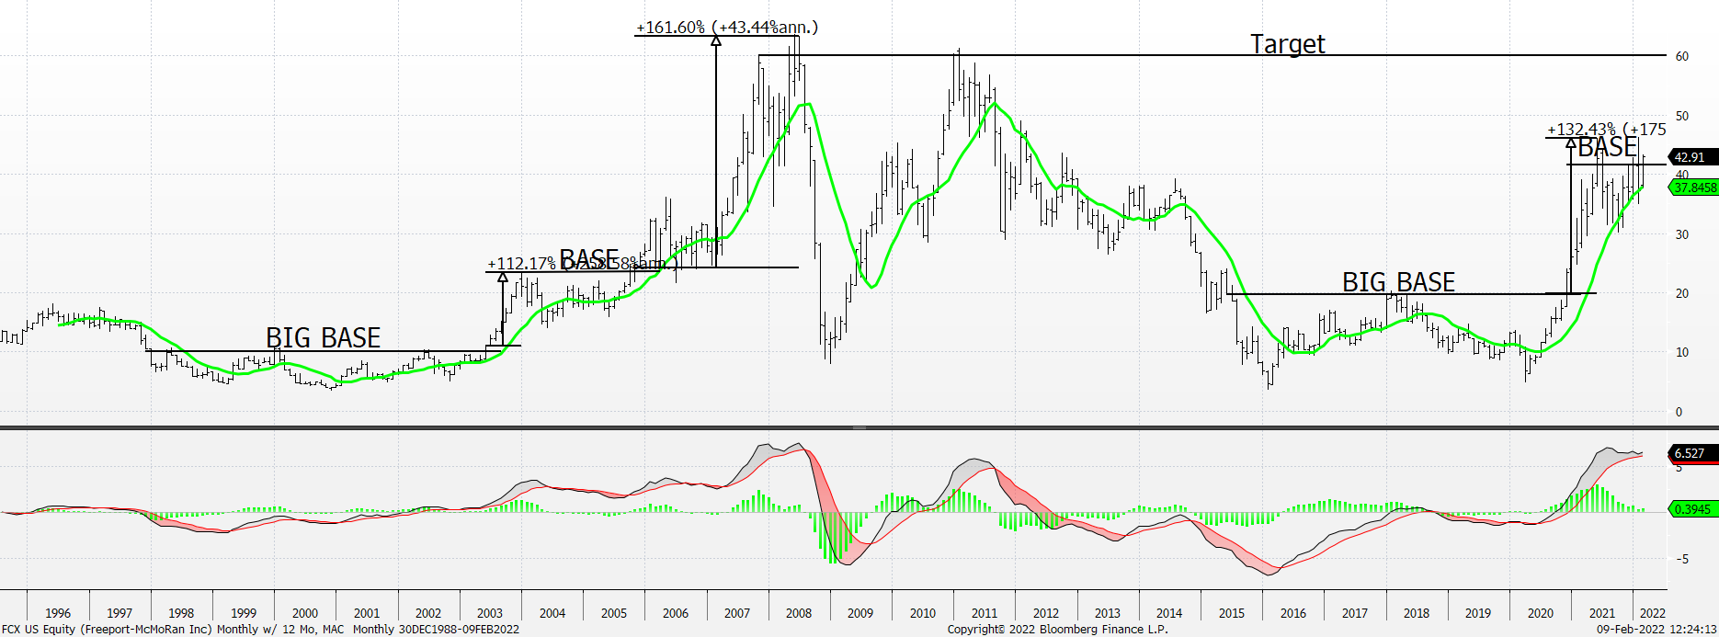Click the 'BASE' label near 2004-2005

coord(588,258)
